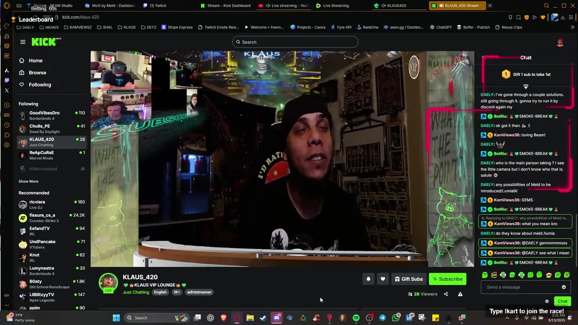Switch to the Twitch browser tab

point(158,5)
